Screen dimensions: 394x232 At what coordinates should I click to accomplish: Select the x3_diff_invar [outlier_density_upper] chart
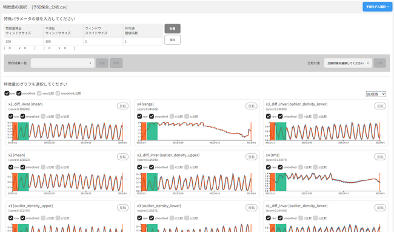pos(196,183)
